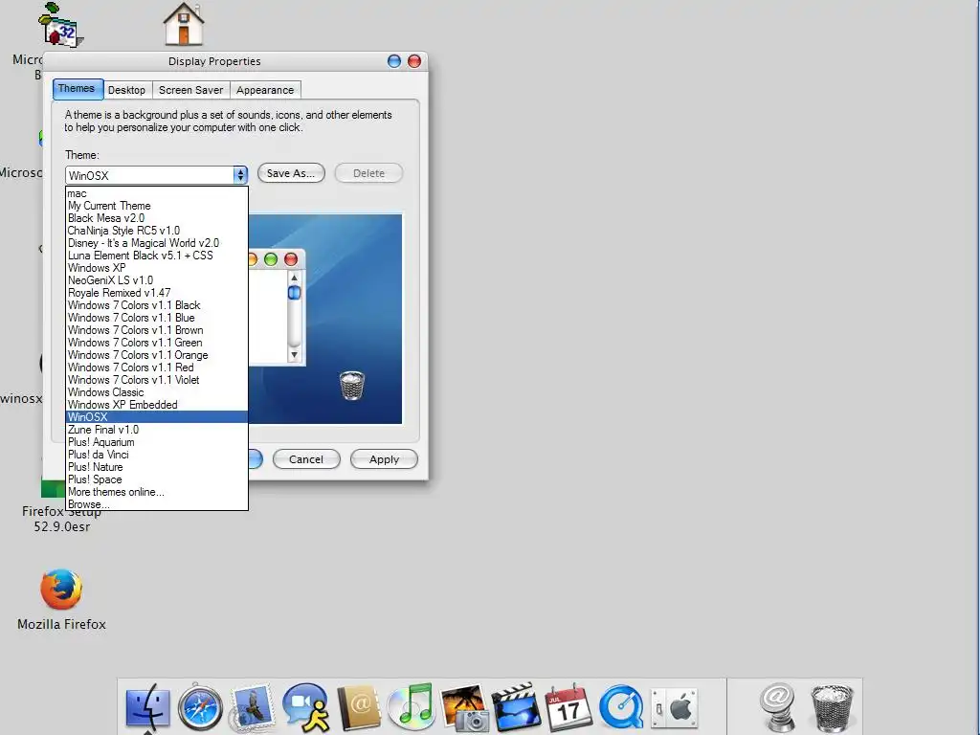Select 'Windows 7 Colors v1.1 Red'
The width and height of the screenshot is (980, 735).
click(x=157, y=367)
